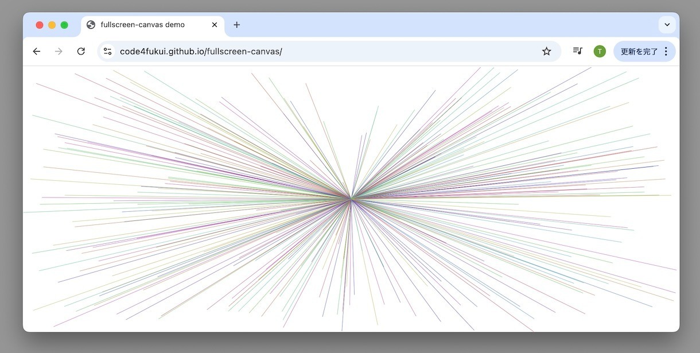Open the green T profile avatar
Image resolution: width=700 pixels, height=353 pixels.
click(600, 52)
